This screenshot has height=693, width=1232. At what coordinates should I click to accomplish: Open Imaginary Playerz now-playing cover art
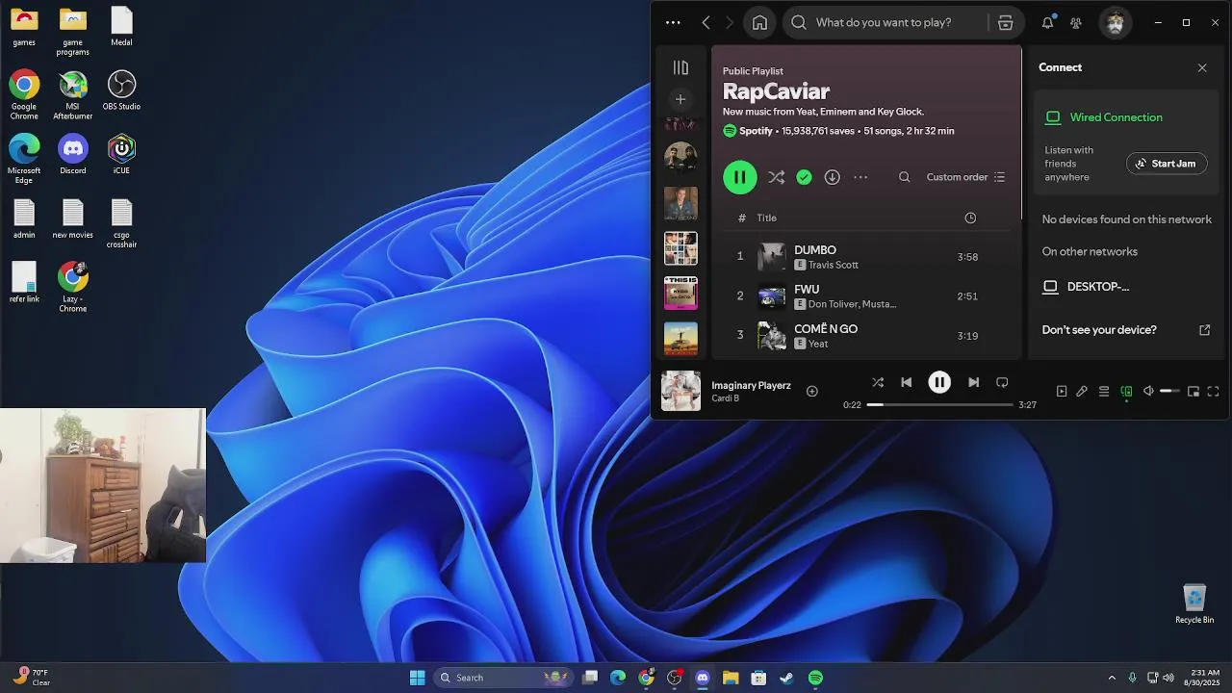tap(680, 391)
